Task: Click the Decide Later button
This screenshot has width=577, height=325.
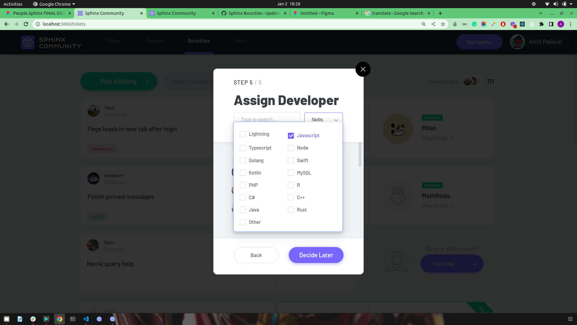Action: [316, 255]
